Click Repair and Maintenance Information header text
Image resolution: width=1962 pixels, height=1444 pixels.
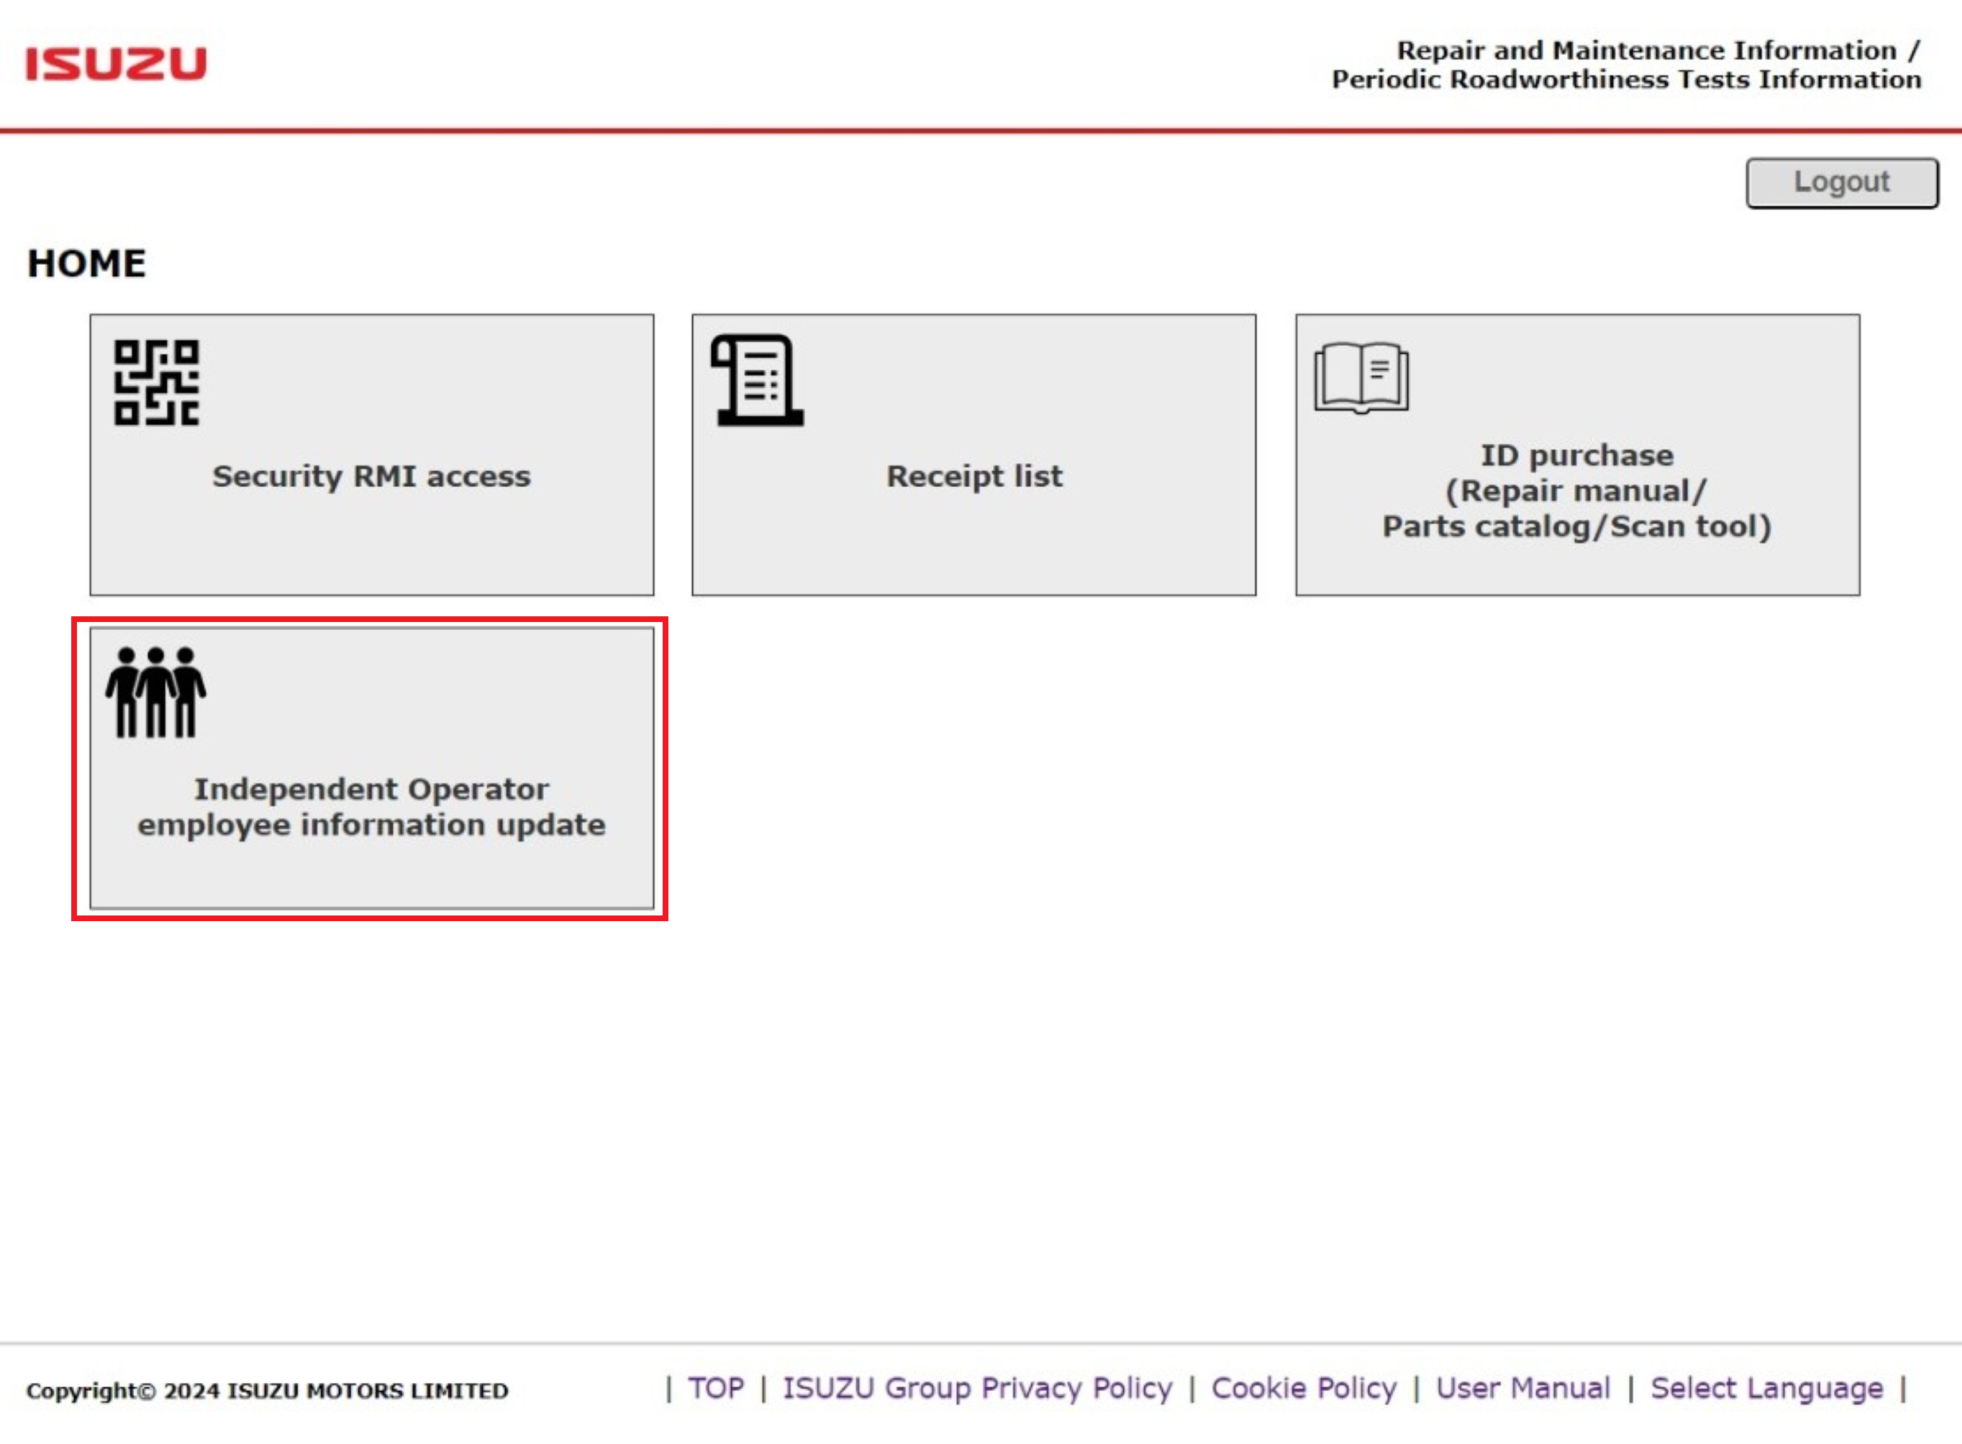(x=1645, y=50)
